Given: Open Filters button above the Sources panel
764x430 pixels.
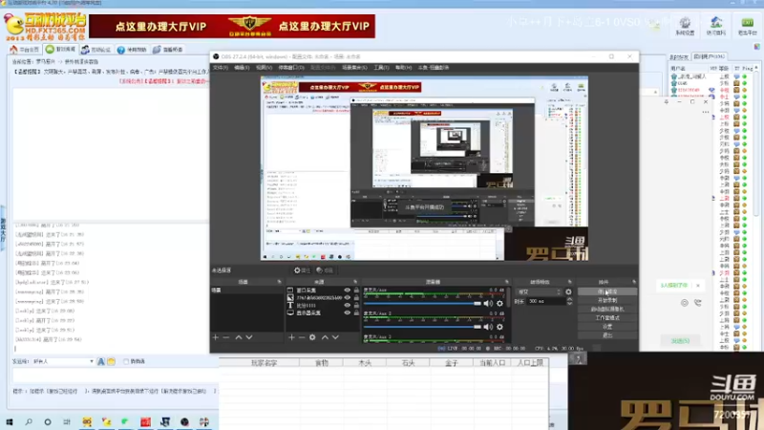Looking at the screenshot, I should (325, 270).
